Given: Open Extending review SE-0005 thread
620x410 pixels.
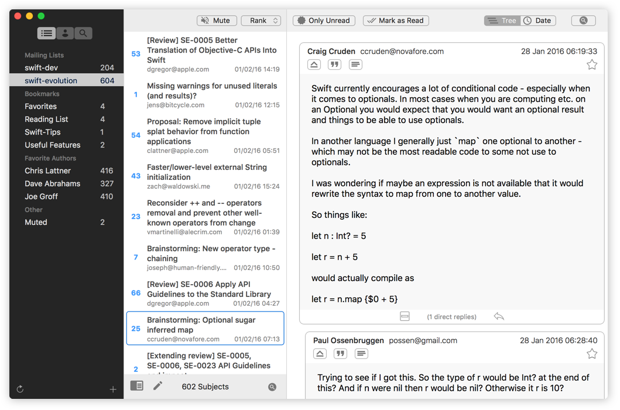Looking at the screenshot, I should (x=205, y=362).
